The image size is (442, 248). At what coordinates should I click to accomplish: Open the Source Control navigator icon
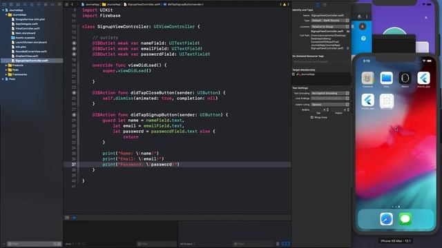point(11,5)
